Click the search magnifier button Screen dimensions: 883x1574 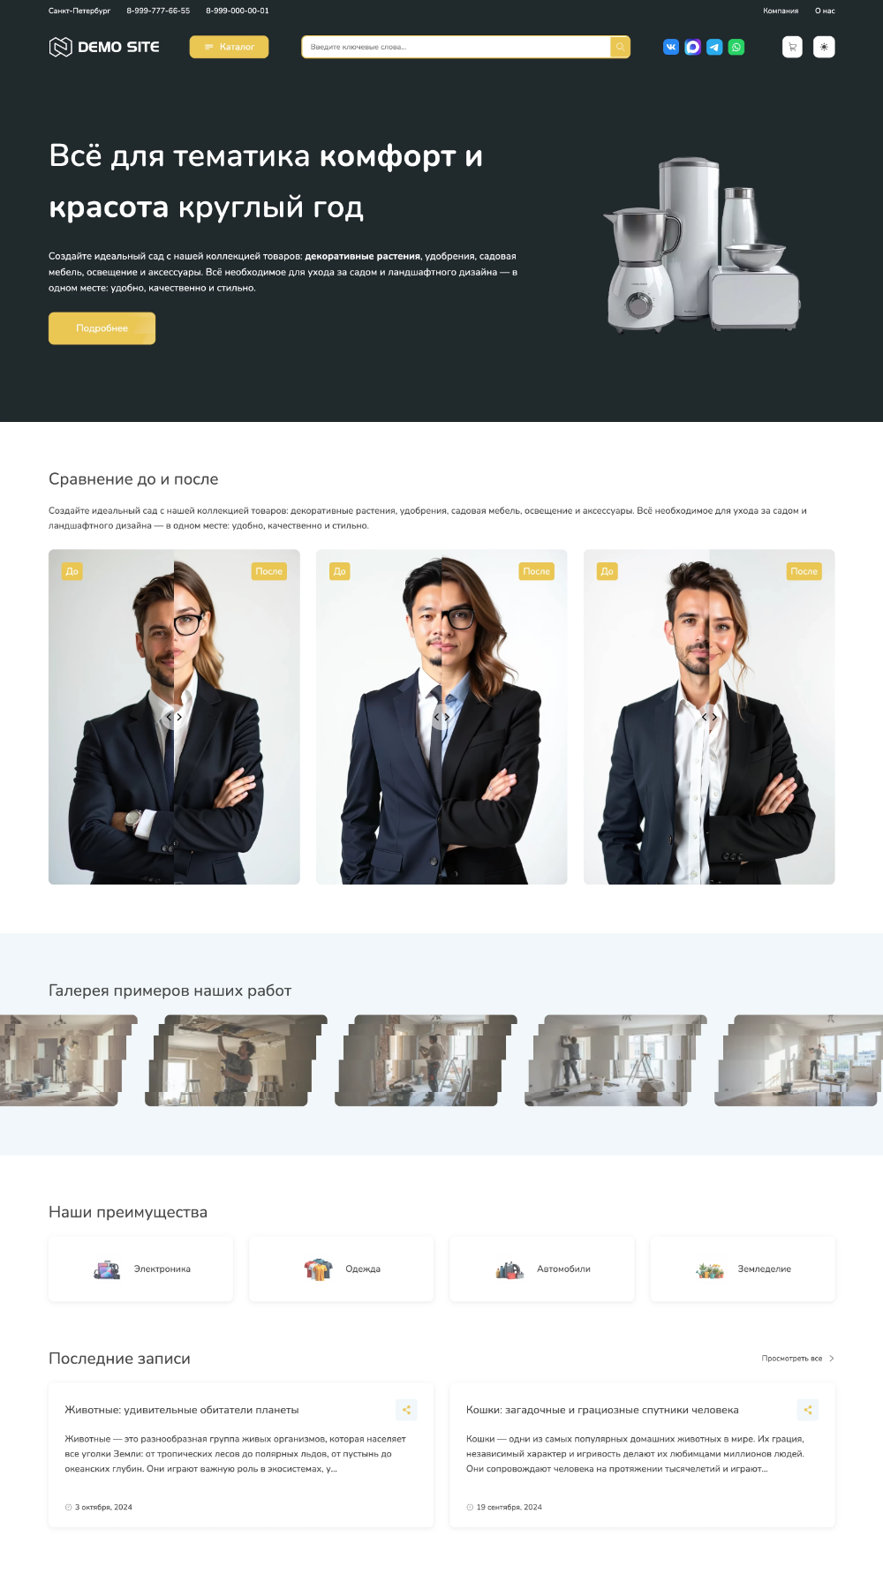(x=620, y=47)
